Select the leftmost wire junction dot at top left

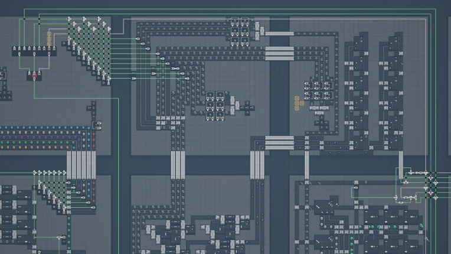pos(24,19)
